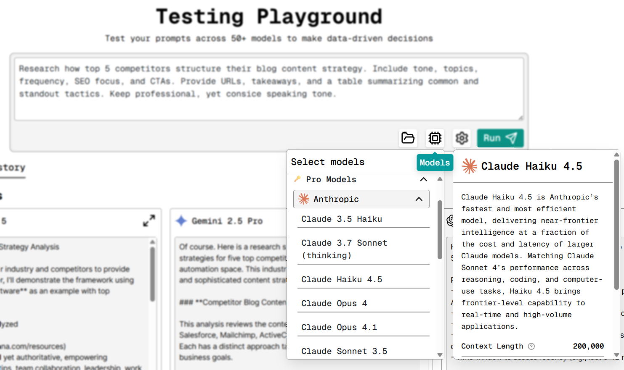Expand the result card with arrows icon

pyautogui.click(x=149, y=220)
